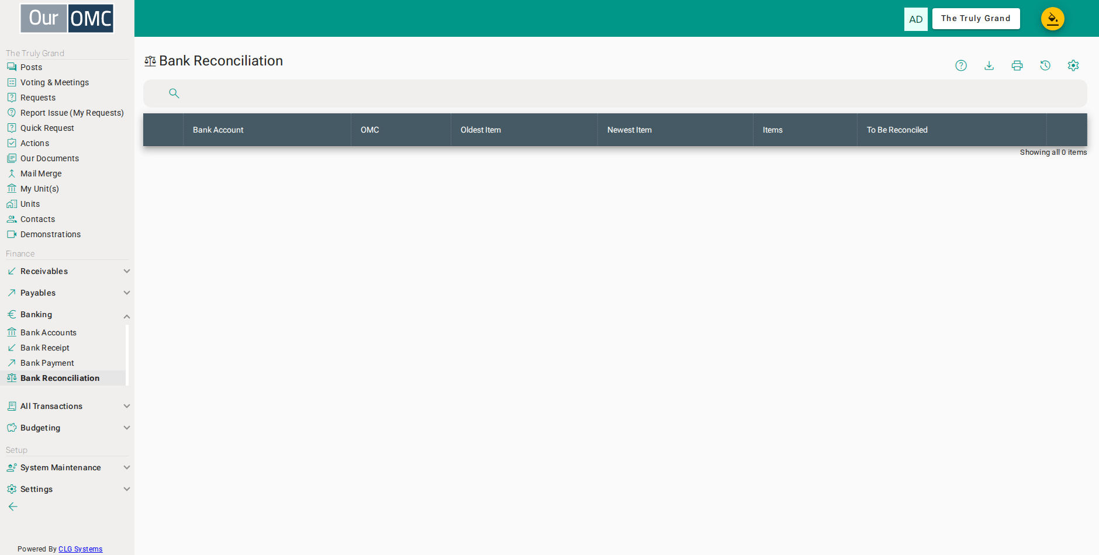Image resolution: width=1099 pixels, height=555 pixels.
Task: Click the search magnifier icon
Action: point(174,93)
